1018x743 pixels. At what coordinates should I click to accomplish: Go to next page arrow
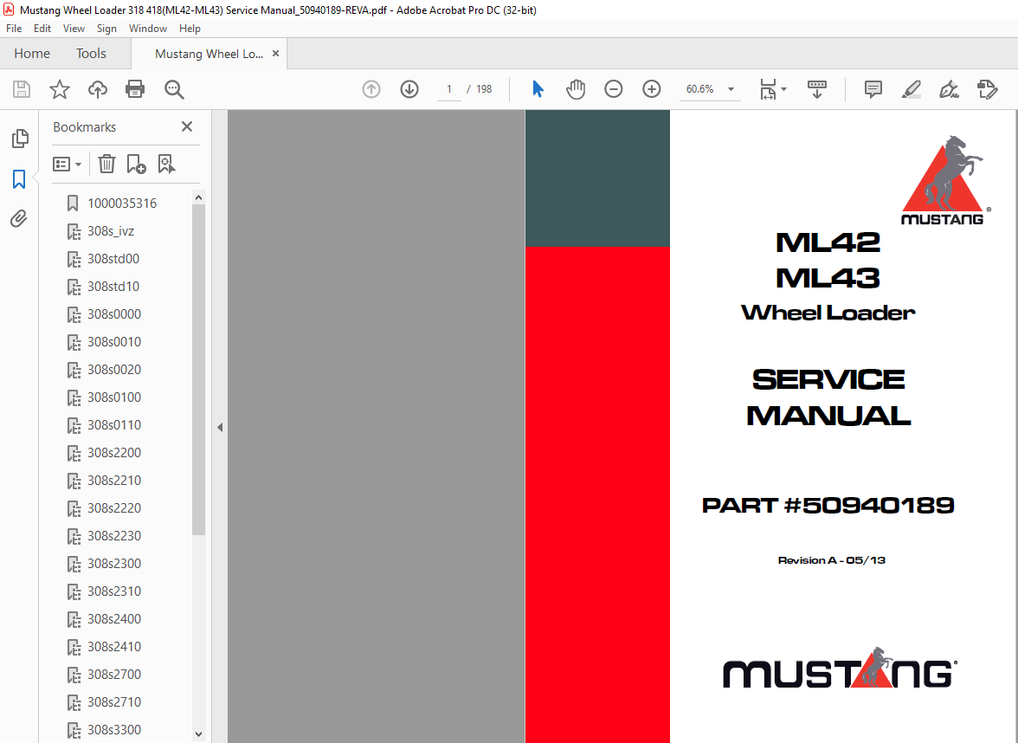click(x=409, y=89)
